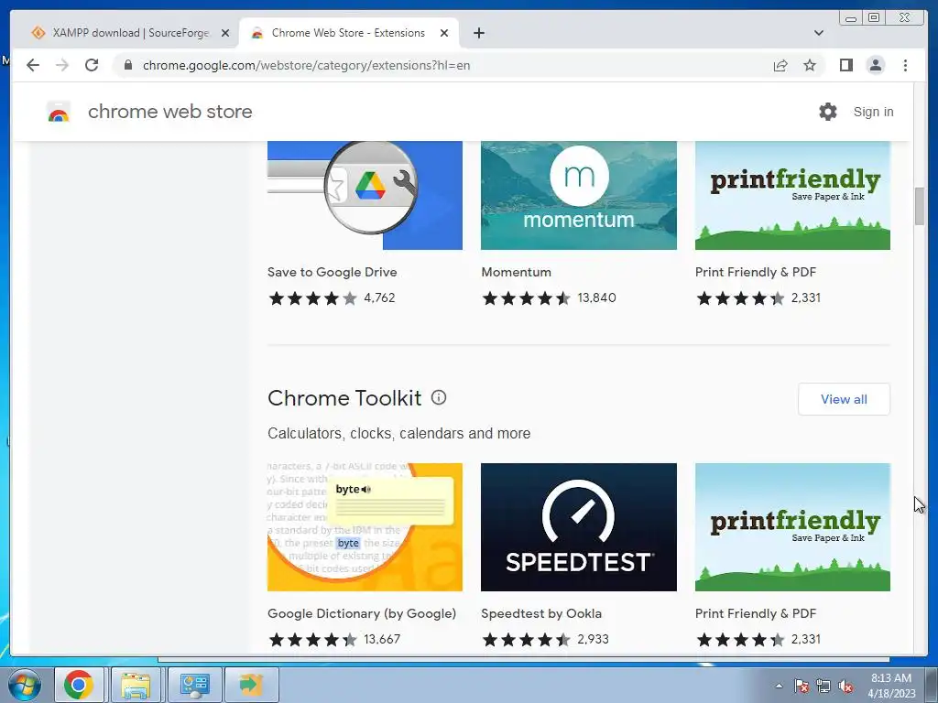Image resolution: width=938 pixels, height=703 pixels.
Task: Click the green arrow folder taskbar icon
Action: click(x=251, y=685)
